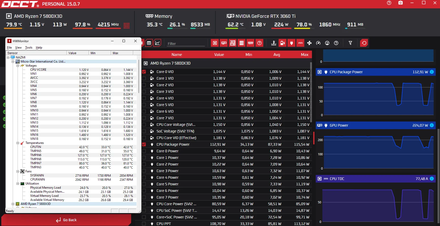Check the CPU SoC Power checkbox

[x=144, y=210]
